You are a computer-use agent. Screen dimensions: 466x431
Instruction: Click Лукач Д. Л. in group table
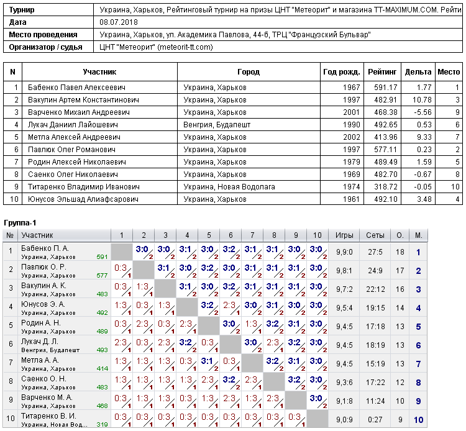coord(40,342)
